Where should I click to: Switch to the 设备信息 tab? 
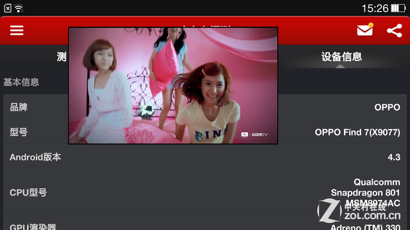tap(341, 57)
